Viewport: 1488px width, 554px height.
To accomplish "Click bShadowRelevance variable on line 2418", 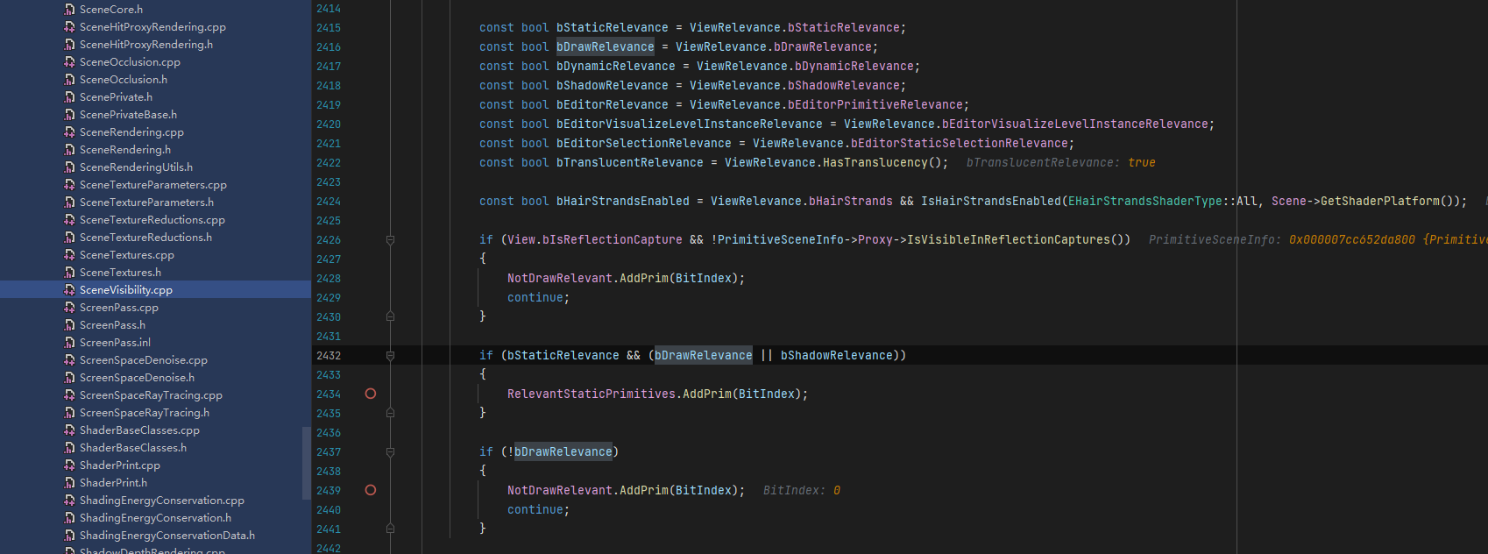I will point(613,86).
